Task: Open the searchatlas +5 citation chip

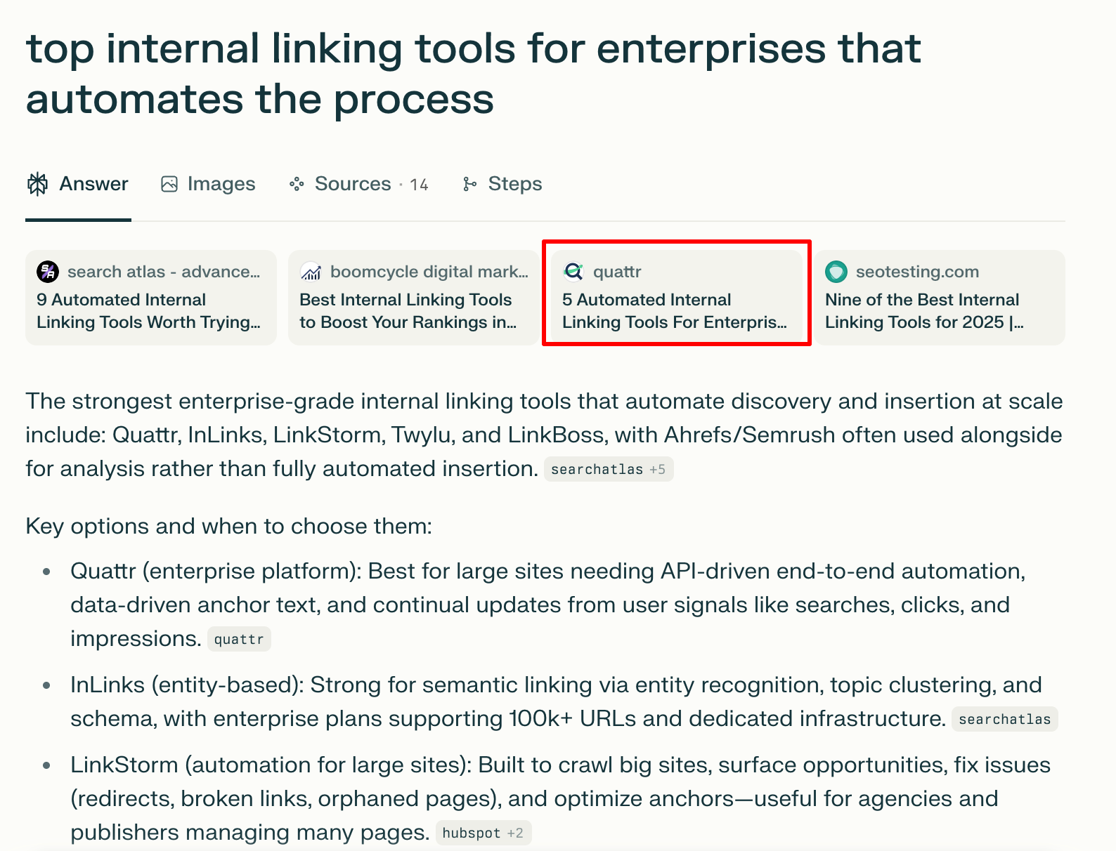Action: coord(609,469)
